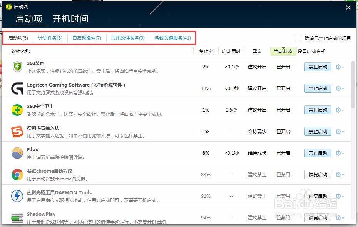
Task: Click the 8% 禁止率 value
Action: (206, 153)
